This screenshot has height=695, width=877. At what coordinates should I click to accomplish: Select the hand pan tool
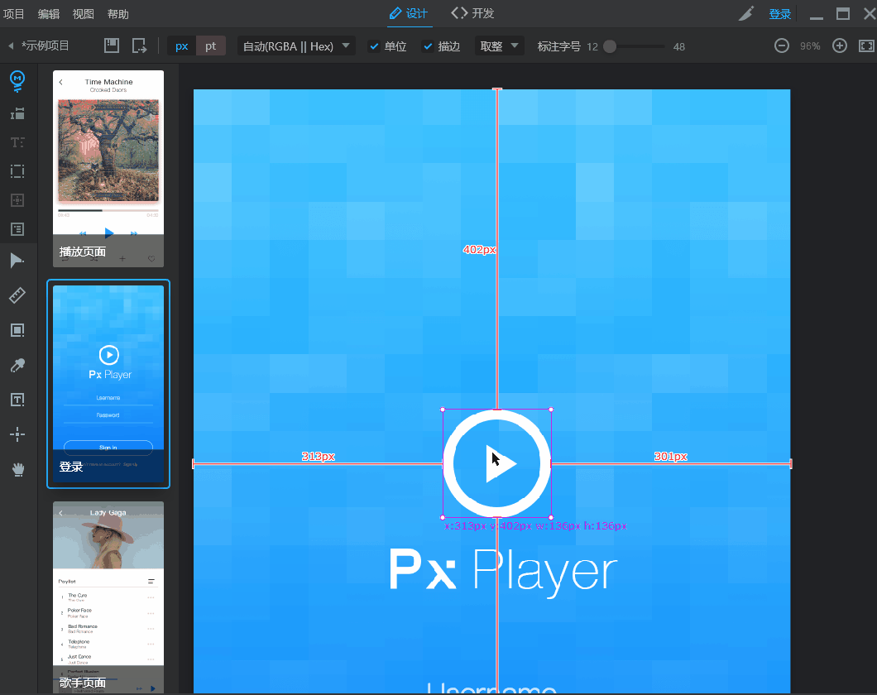tap(18, 469)
